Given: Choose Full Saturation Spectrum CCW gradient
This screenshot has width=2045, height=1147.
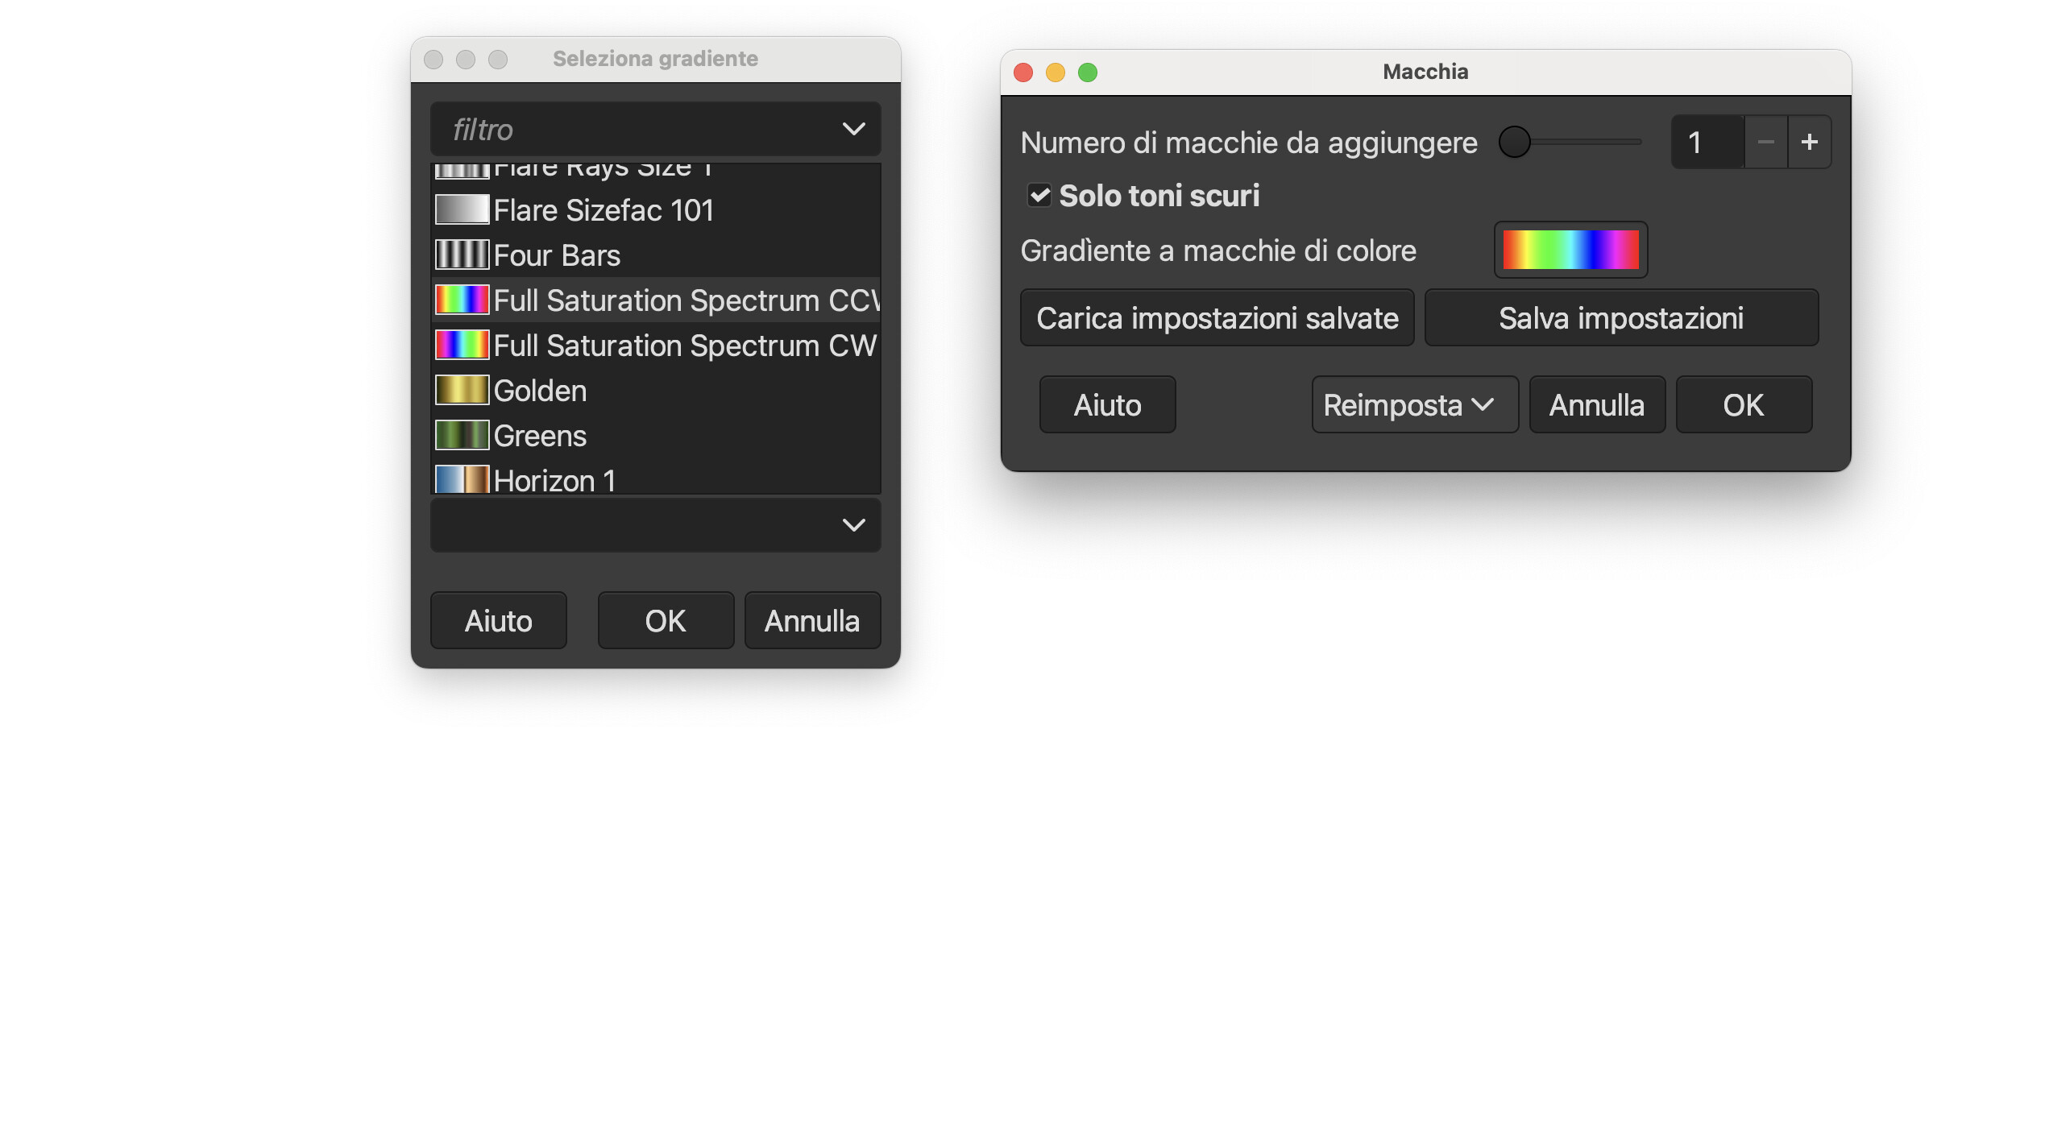Looking at the screenshot, I should [x=685, y=300].
